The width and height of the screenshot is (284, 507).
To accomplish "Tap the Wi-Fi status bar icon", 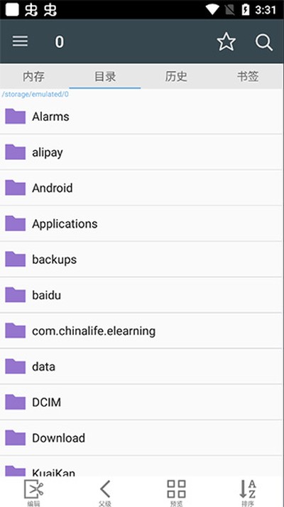I will [x=212, y=10].
